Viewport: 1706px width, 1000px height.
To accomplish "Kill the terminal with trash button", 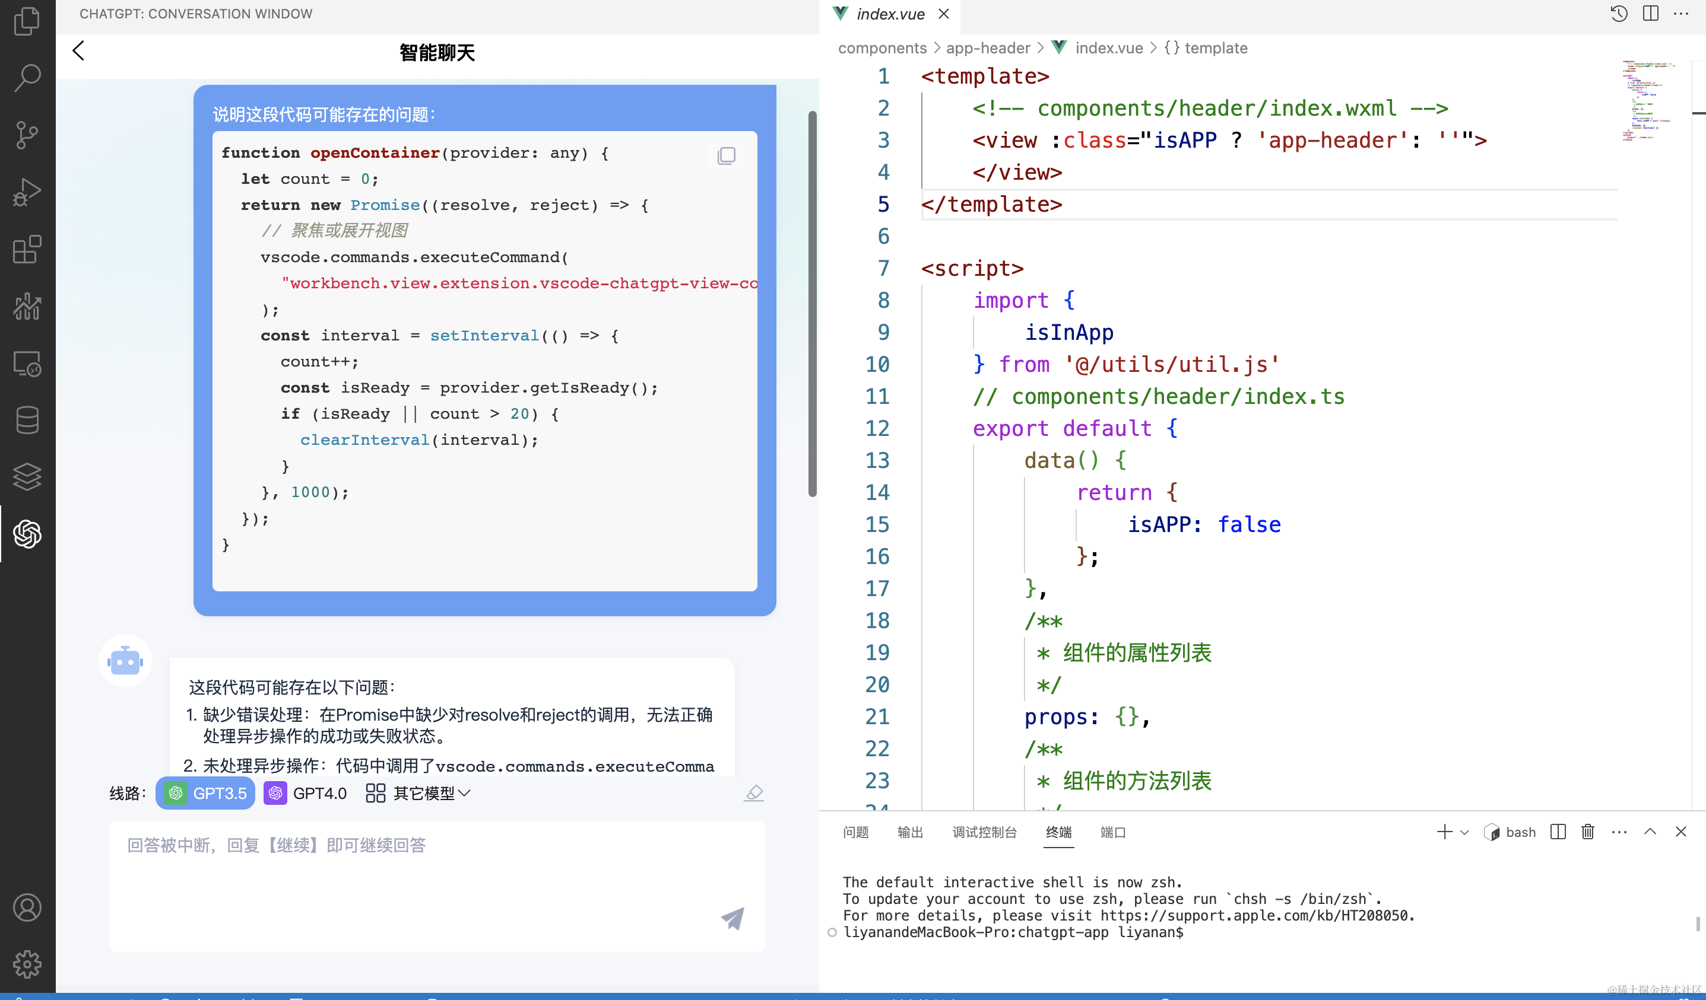I will pyautogui.click(x=1587, y=832).
